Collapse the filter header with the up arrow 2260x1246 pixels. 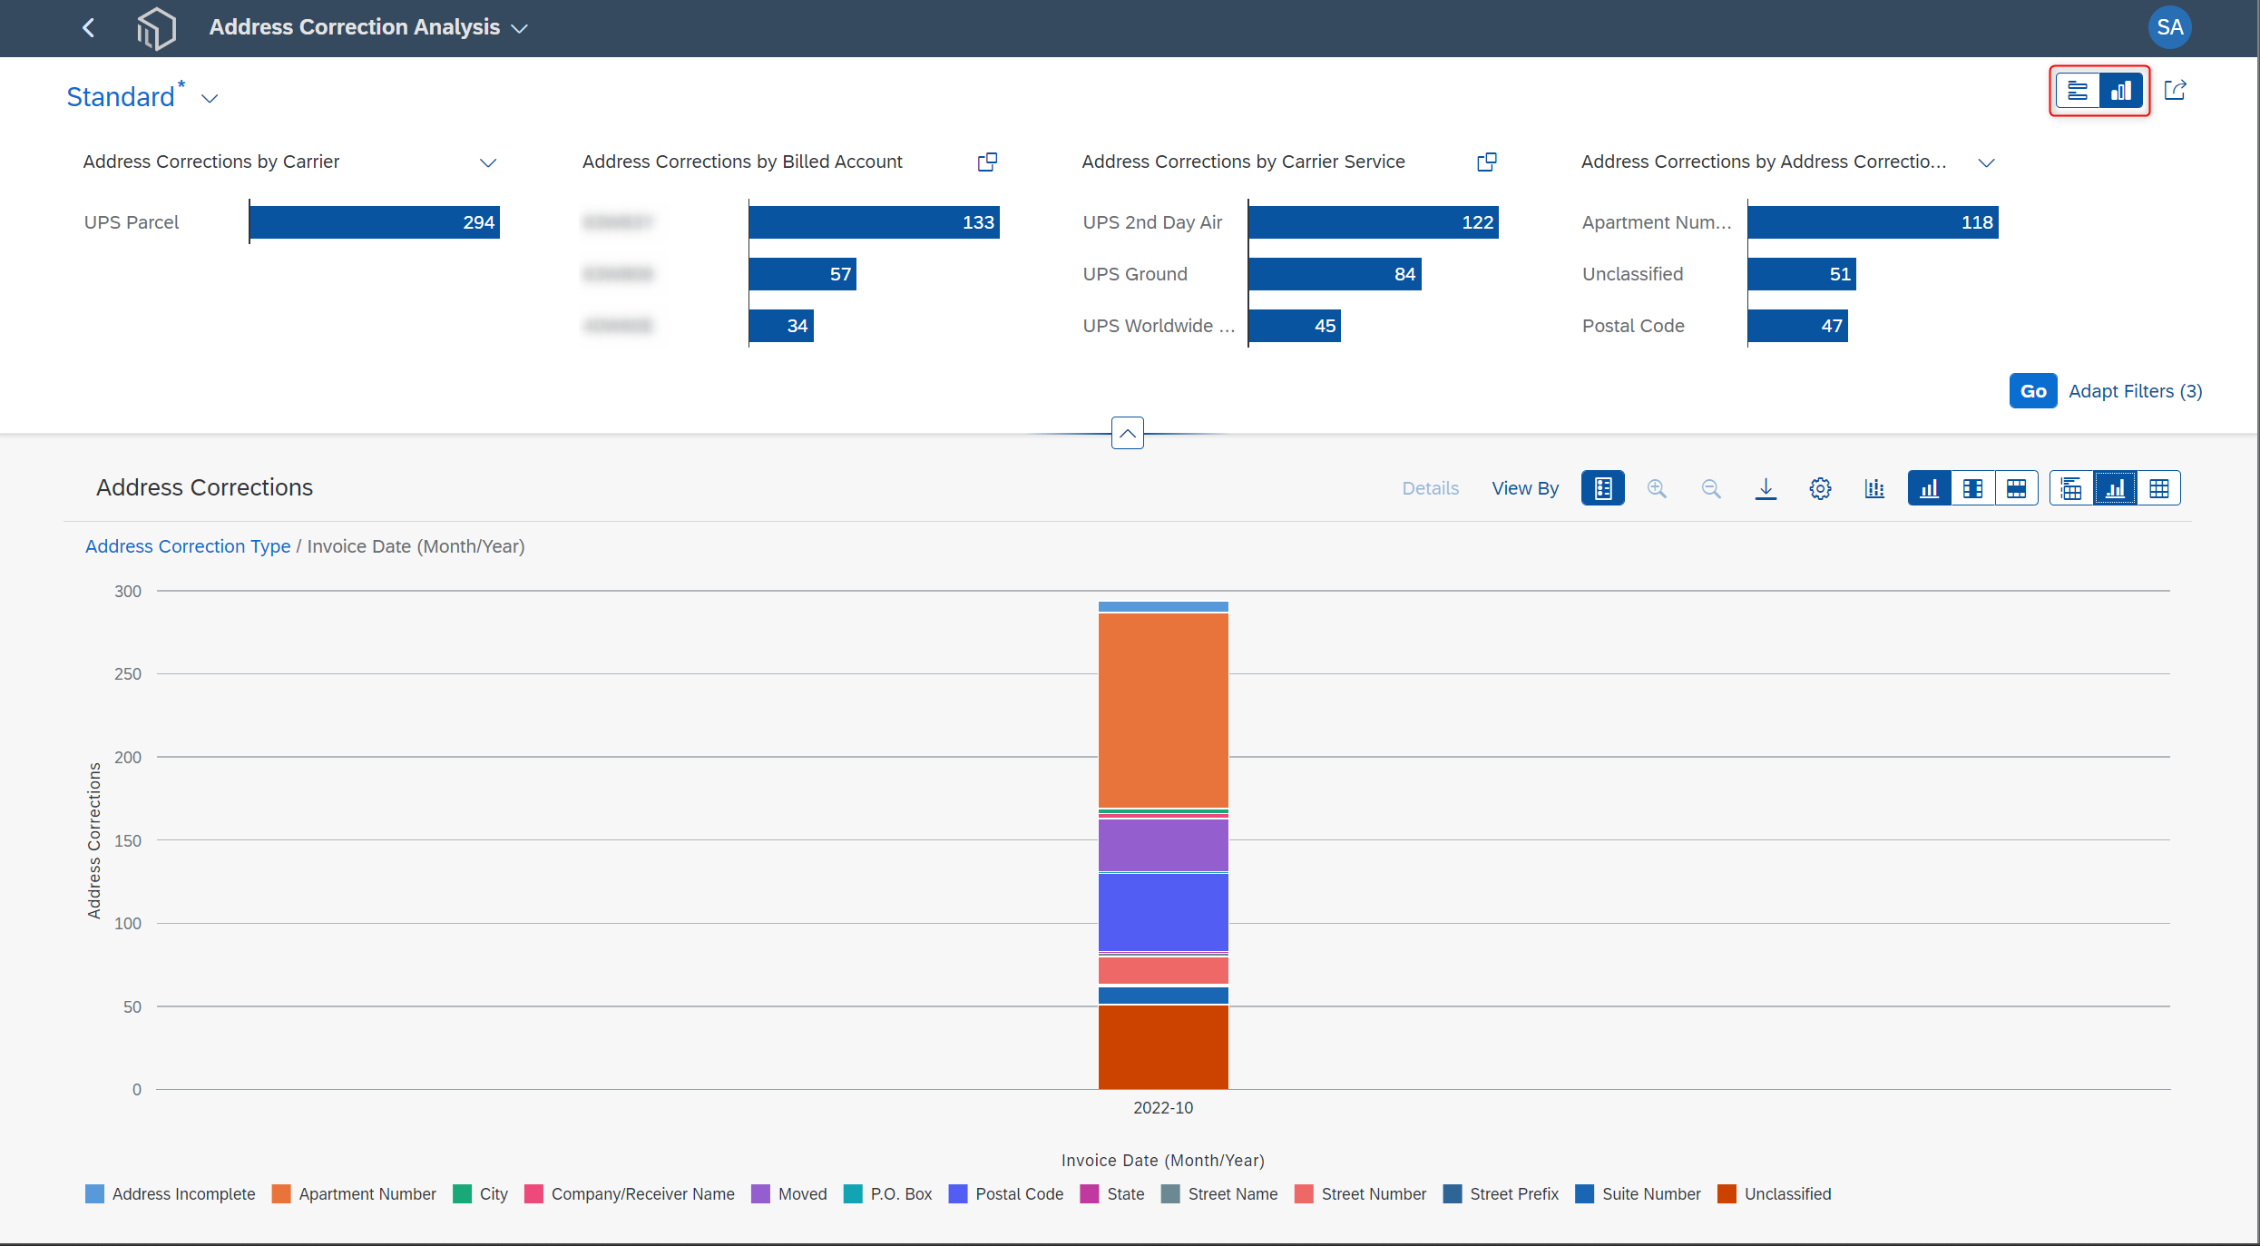click(1127, 433)
